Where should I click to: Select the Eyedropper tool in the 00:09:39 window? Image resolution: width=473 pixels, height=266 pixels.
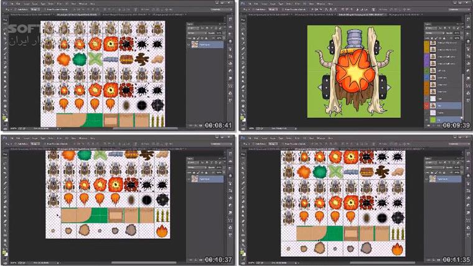[243, 43]
